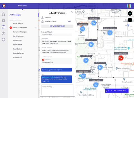Click Winnie Burns' map marker
This screenshot has height=145, width=134.
click(91, 45)
